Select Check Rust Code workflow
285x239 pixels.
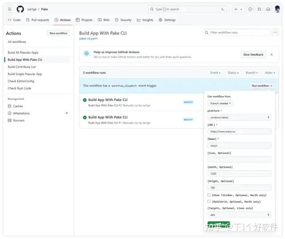20,88
